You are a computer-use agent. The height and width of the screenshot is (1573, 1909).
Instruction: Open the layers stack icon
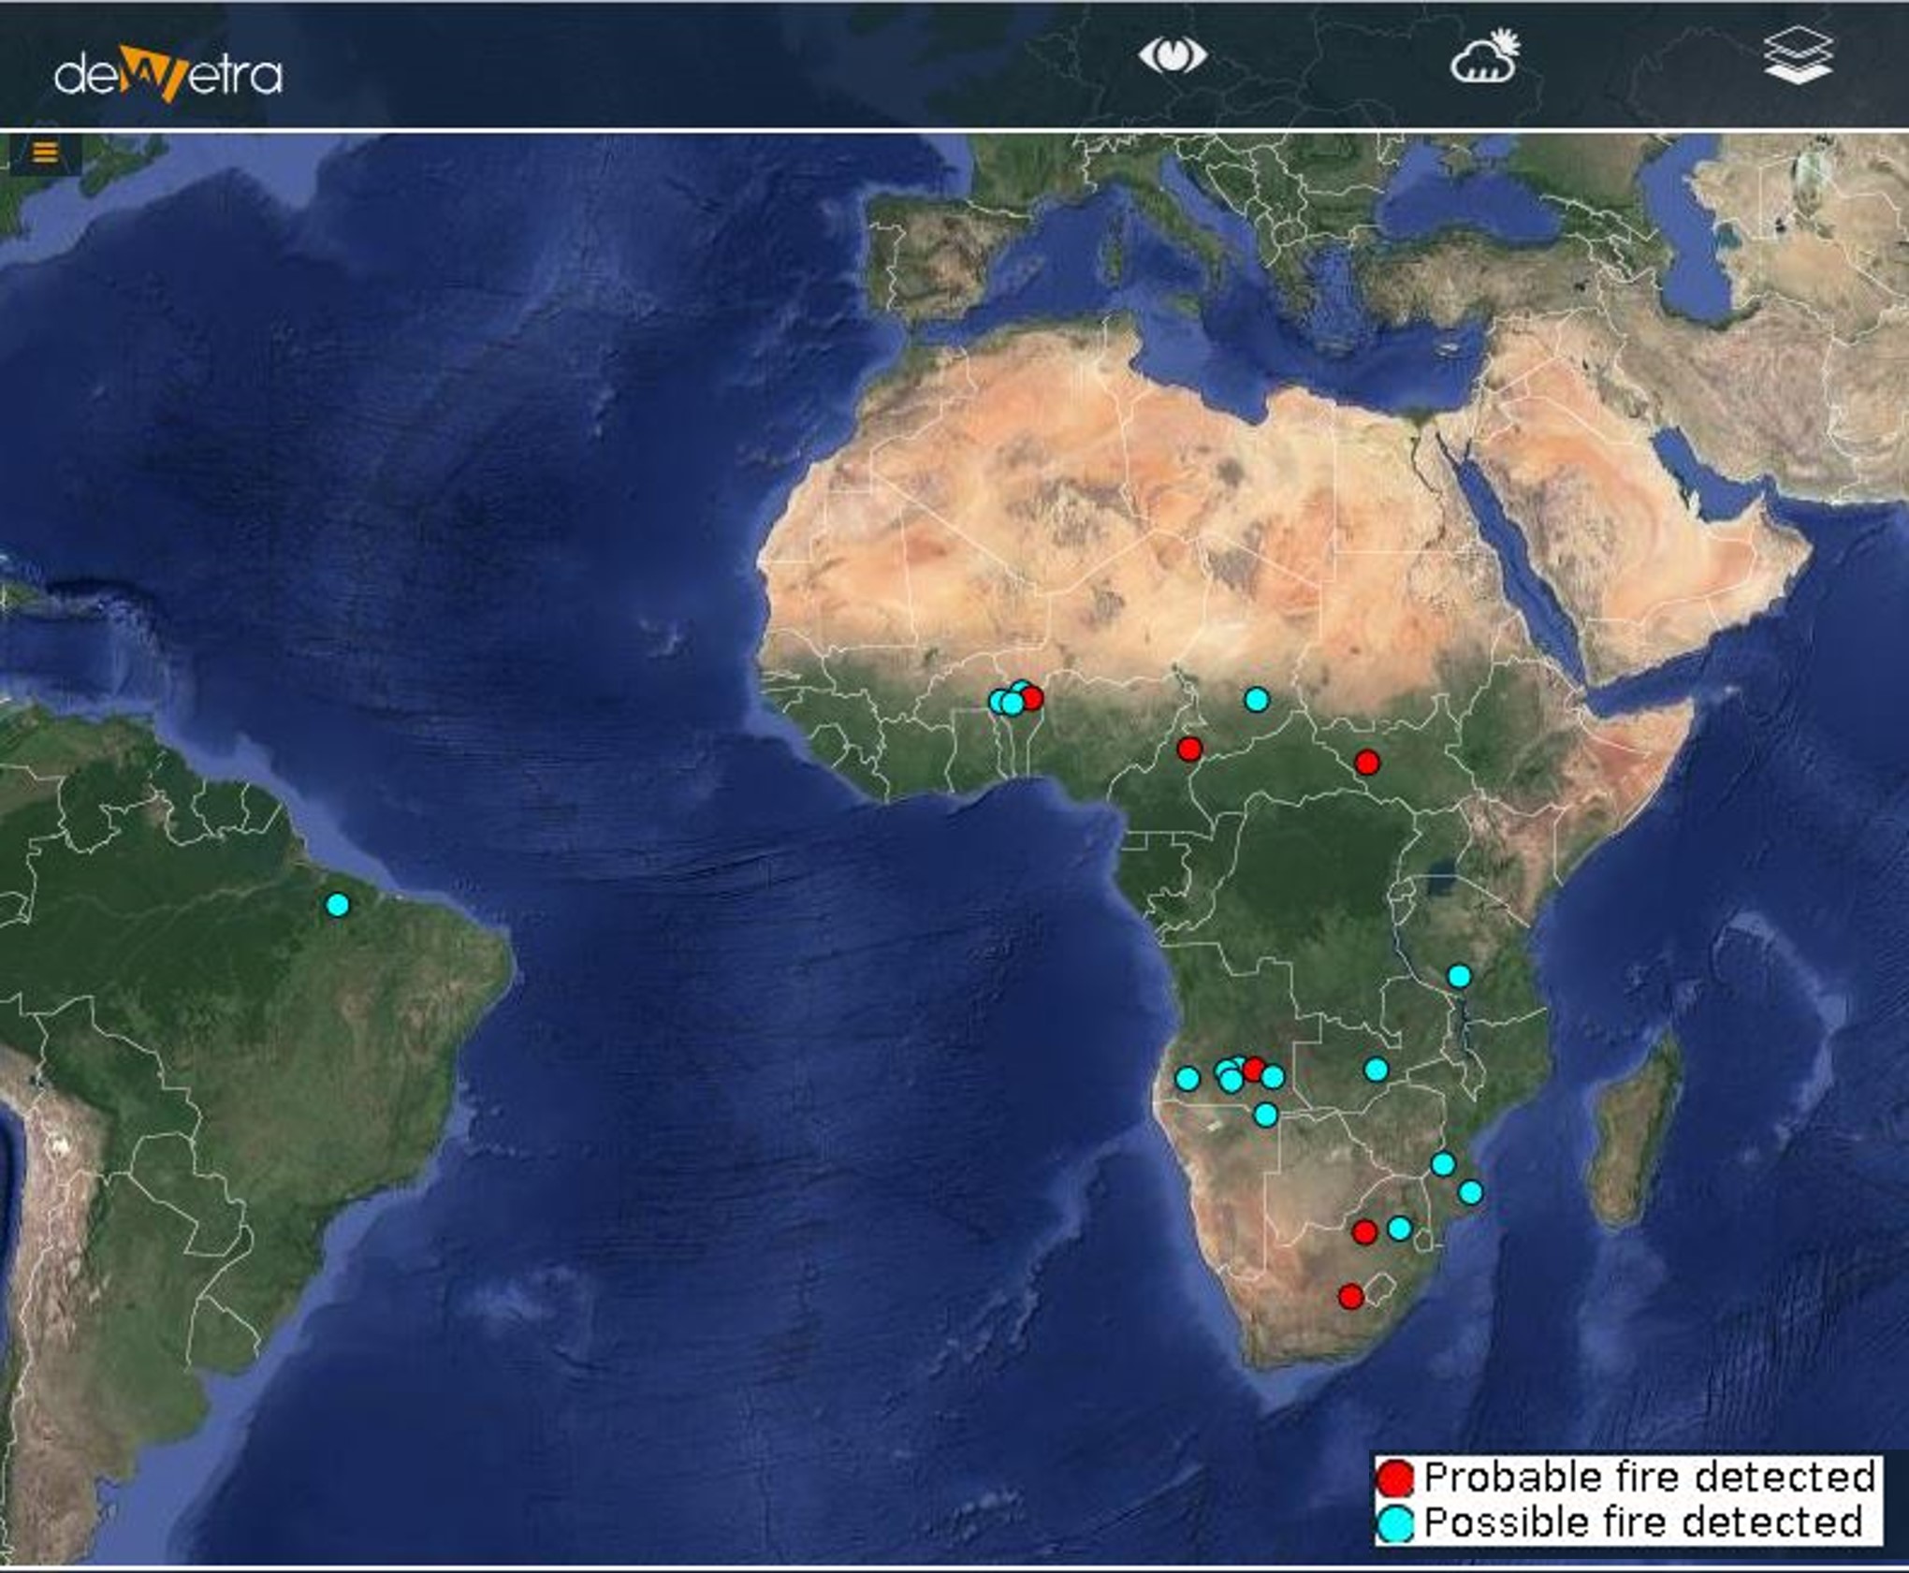[x=1798, y=56]
